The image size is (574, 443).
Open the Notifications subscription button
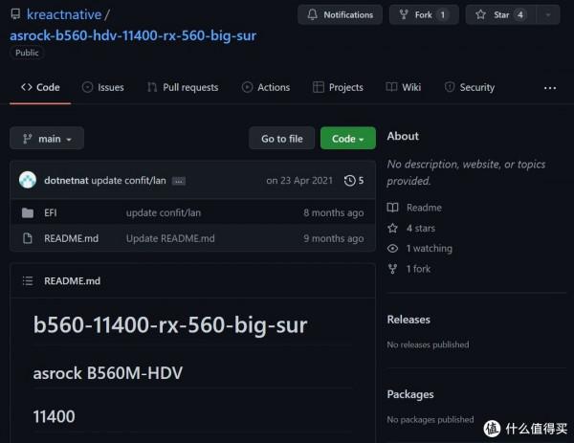(x=340, y=15)
